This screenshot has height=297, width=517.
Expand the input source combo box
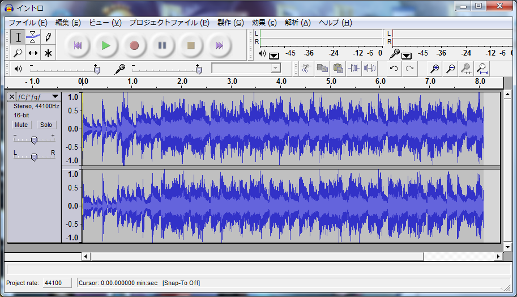276,69
